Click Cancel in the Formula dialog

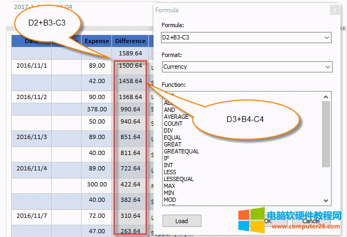click(311, 221)
